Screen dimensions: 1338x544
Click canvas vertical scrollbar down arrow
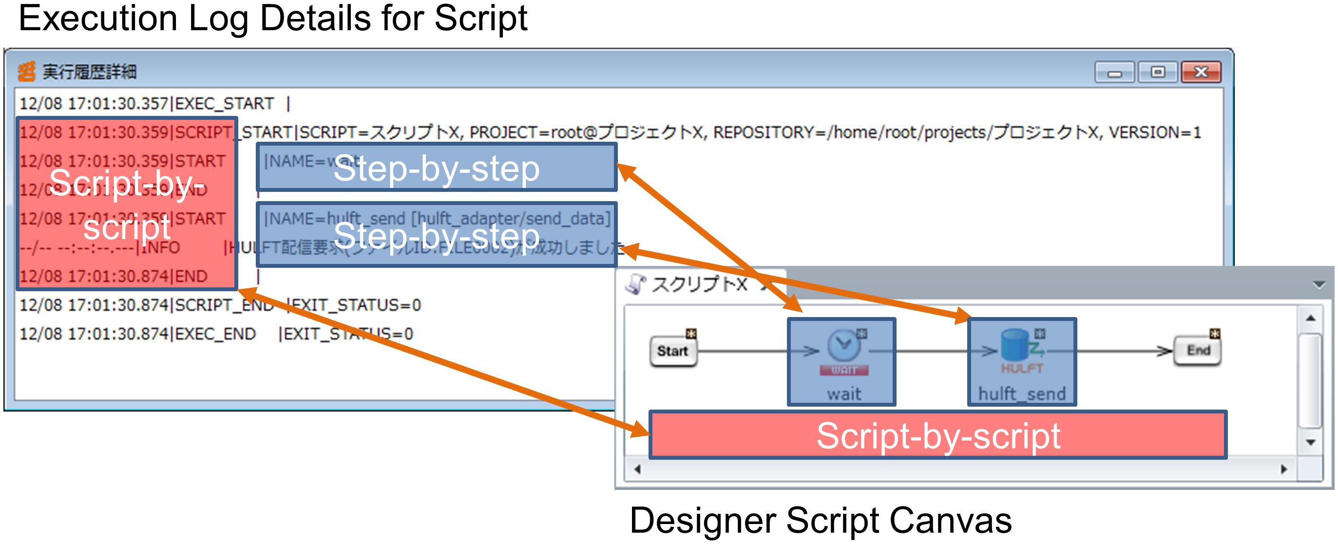pyautogui.click(x=1311, y=442)
